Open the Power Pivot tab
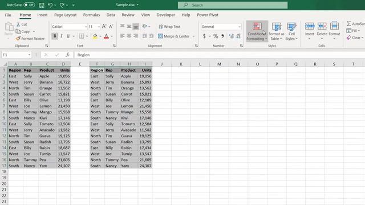Screen dimensions: 365x205 [x=208, y=15]
